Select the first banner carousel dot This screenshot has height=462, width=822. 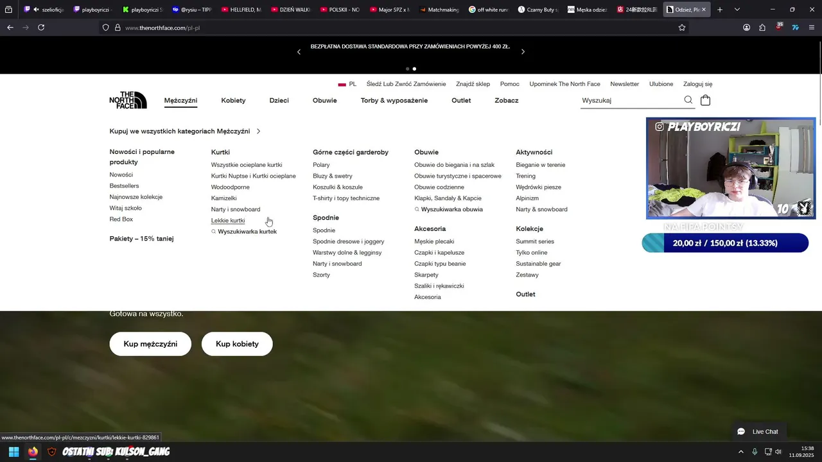click(x=407, y=69)
